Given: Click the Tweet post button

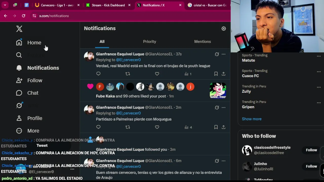Looking at the screenshot, I should pos(42,145).
